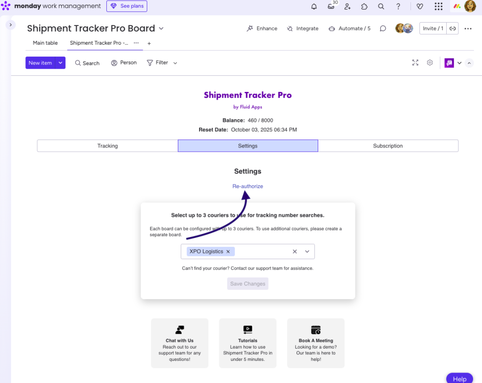
Task: Open the Enhance option
Action: point(262,29)
